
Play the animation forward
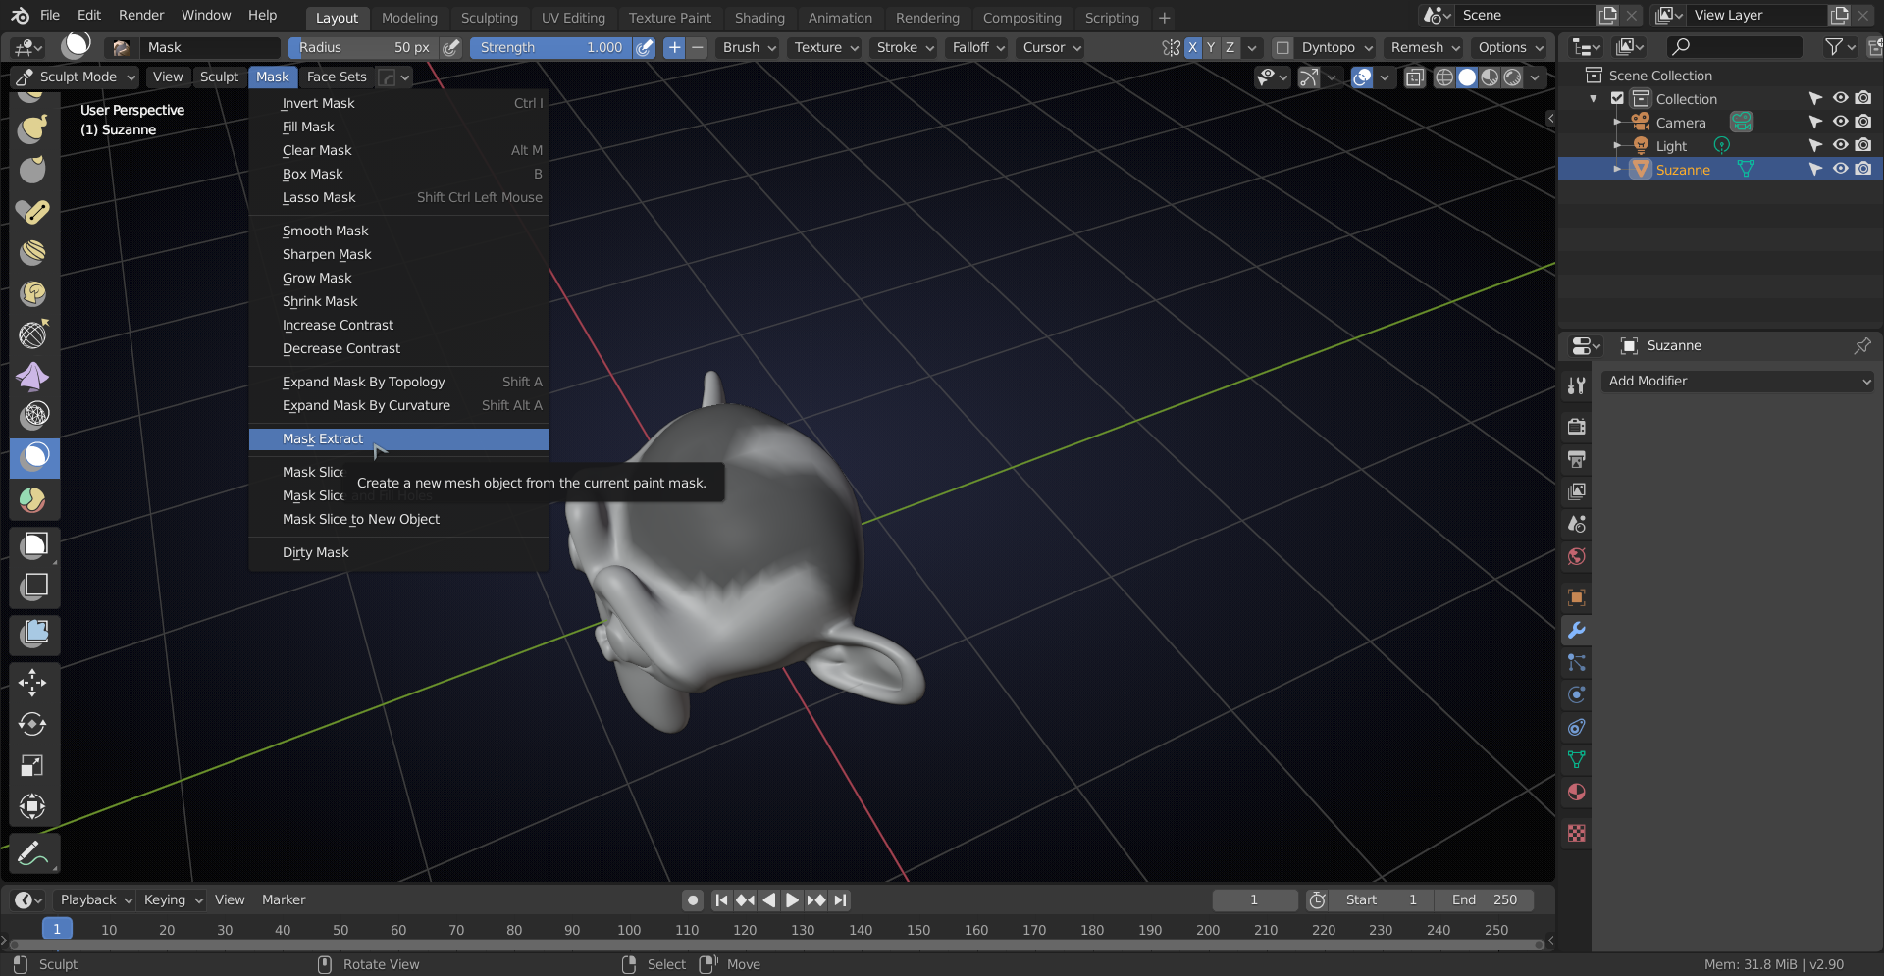[x=792, y=899]
